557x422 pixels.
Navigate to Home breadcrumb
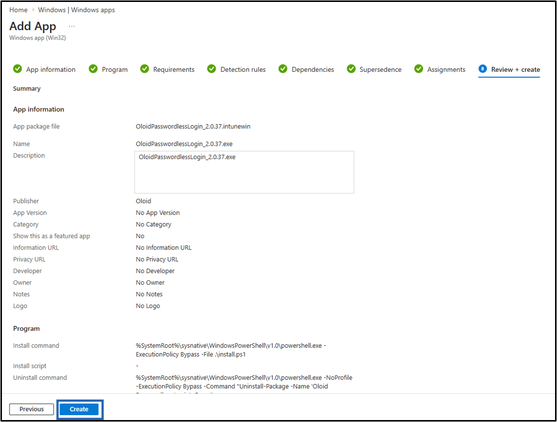[18, 10]
